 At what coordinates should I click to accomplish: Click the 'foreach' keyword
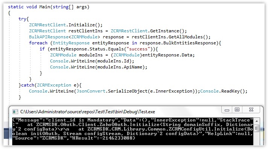point(38,43)
